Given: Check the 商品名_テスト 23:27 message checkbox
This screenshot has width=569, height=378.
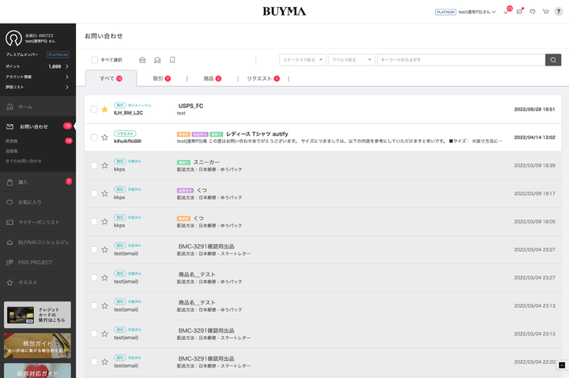Looking at the screenshot, I should [93, 278].
